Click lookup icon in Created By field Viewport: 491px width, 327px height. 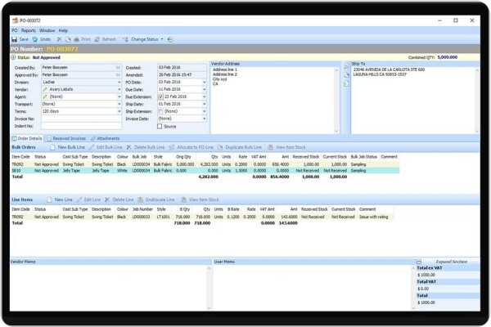click(118, 68)
